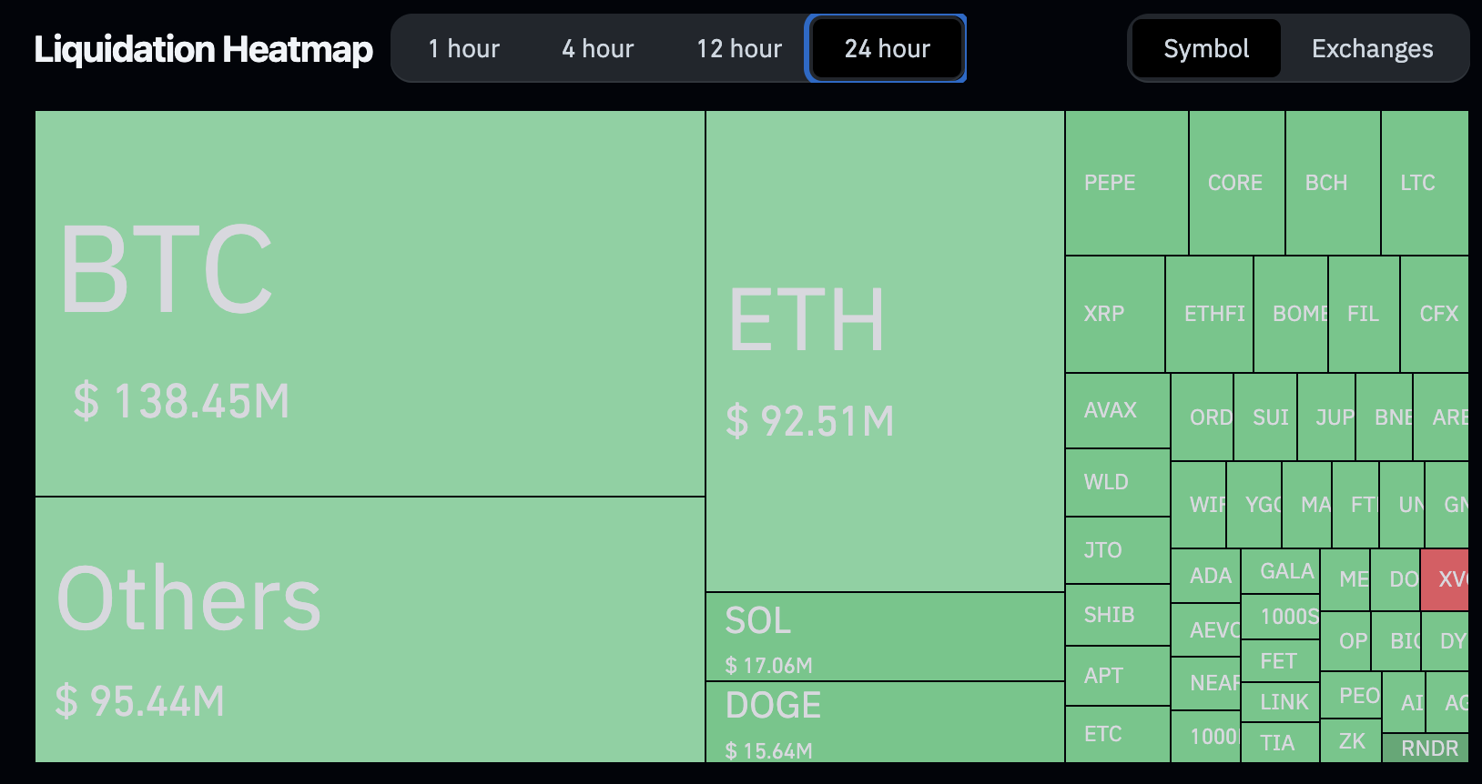Click the AVAX heatmap tile
The height and width of the screenshot is (784, 1482).
pos(1117,410)
